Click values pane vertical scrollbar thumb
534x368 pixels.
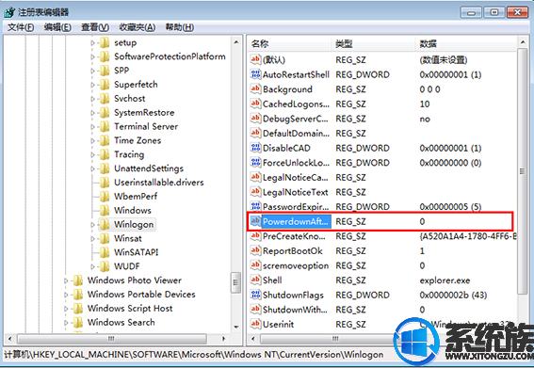click(522, 171)
